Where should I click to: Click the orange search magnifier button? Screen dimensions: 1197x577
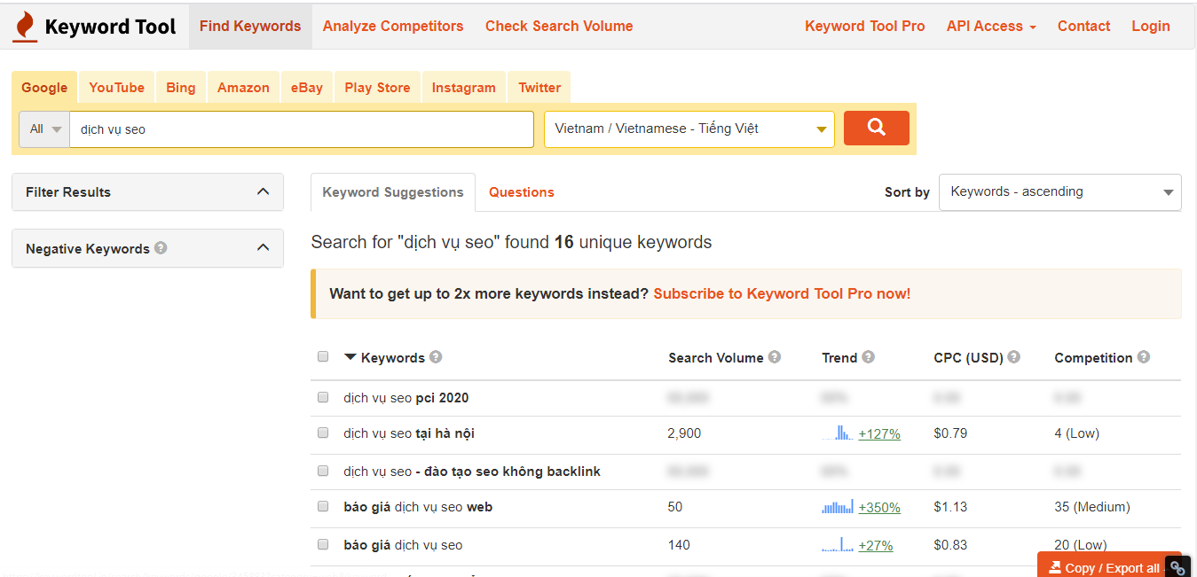pyautogui.click(x=876, y=128)
